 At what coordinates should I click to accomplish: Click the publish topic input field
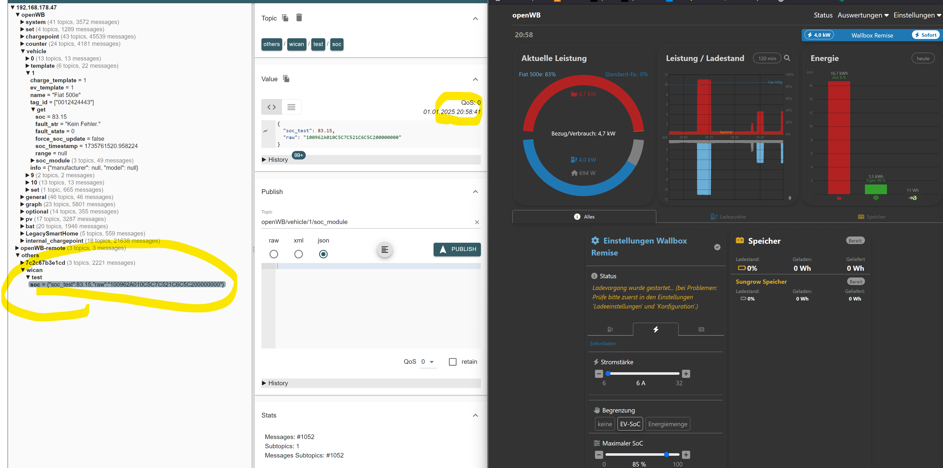tap(367, 222)
